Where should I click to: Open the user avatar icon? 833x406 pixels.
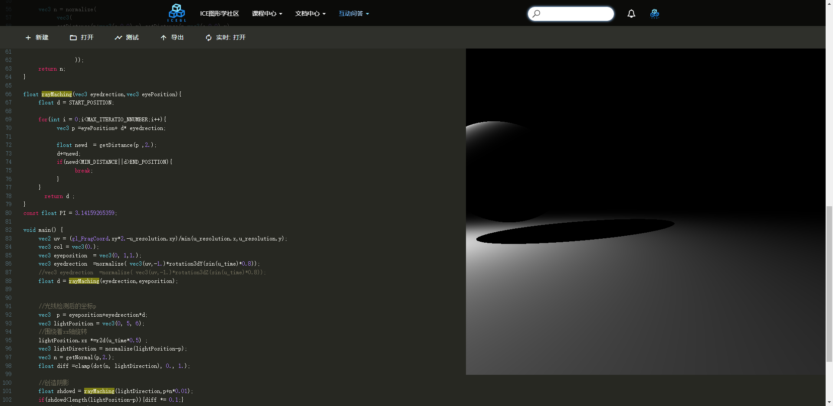pos(655,14)
